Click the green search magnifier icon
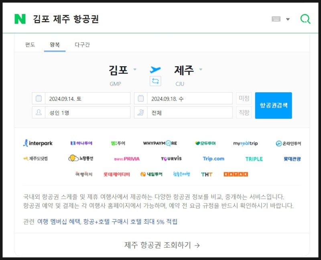Screen dimensions: 321x260 pos(305,19)
